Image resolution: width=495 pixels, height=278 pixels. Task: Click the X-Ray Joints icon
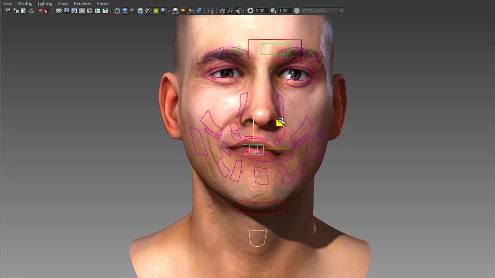[x=238, y=11]
